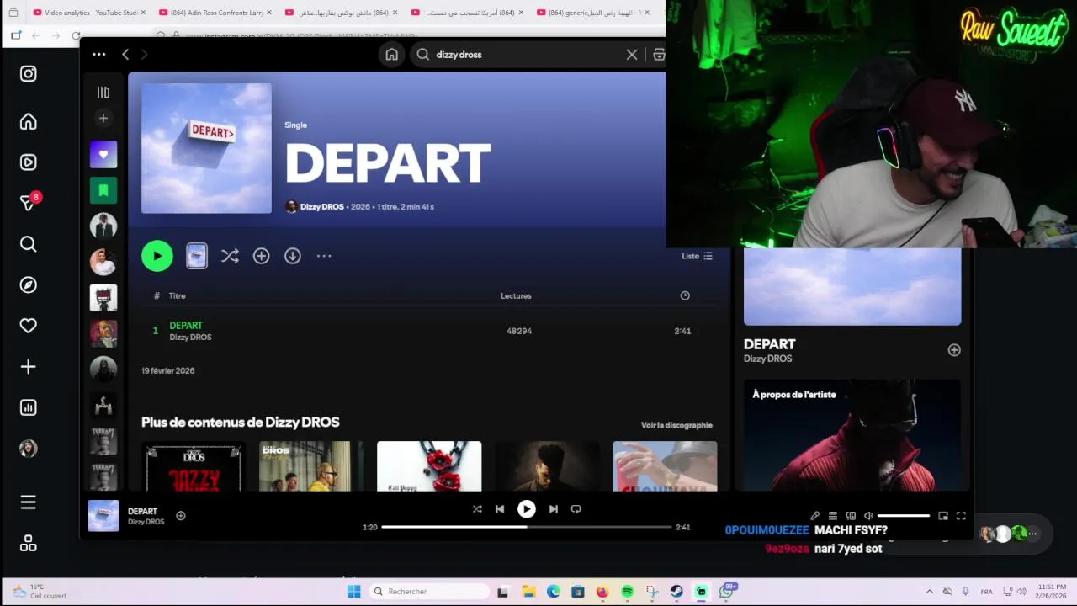The width and height of the screenshot is (1077, 606).
Task: Go forward in Spotify navigation
Action: (x=144, y=55)
